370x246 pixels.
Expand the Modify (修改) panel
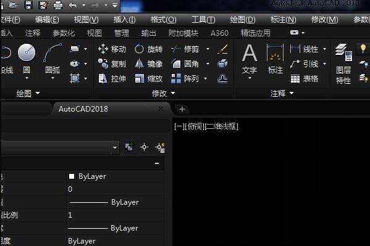point(164,94)
